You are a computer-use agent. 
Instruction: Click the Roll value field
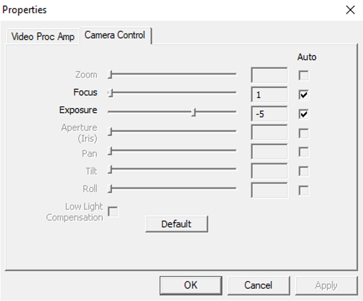[x=269, y=190]
